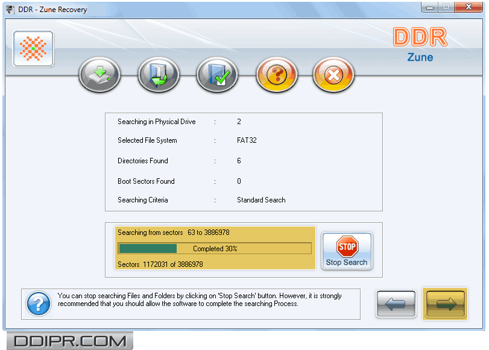The height and width of the screenshot is (350, 489).
Task: Close the Zune Recovery window
Action: point(468,7)
